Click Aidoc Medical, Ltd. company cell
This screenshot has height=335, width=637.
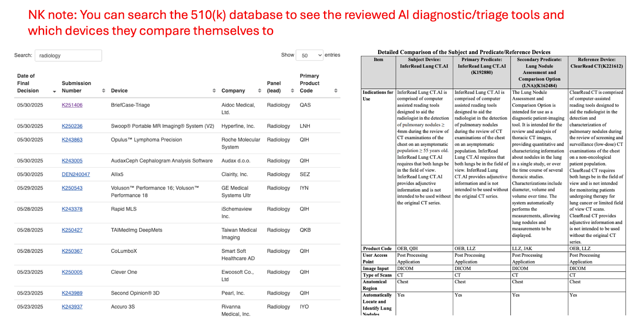point(238,108)
